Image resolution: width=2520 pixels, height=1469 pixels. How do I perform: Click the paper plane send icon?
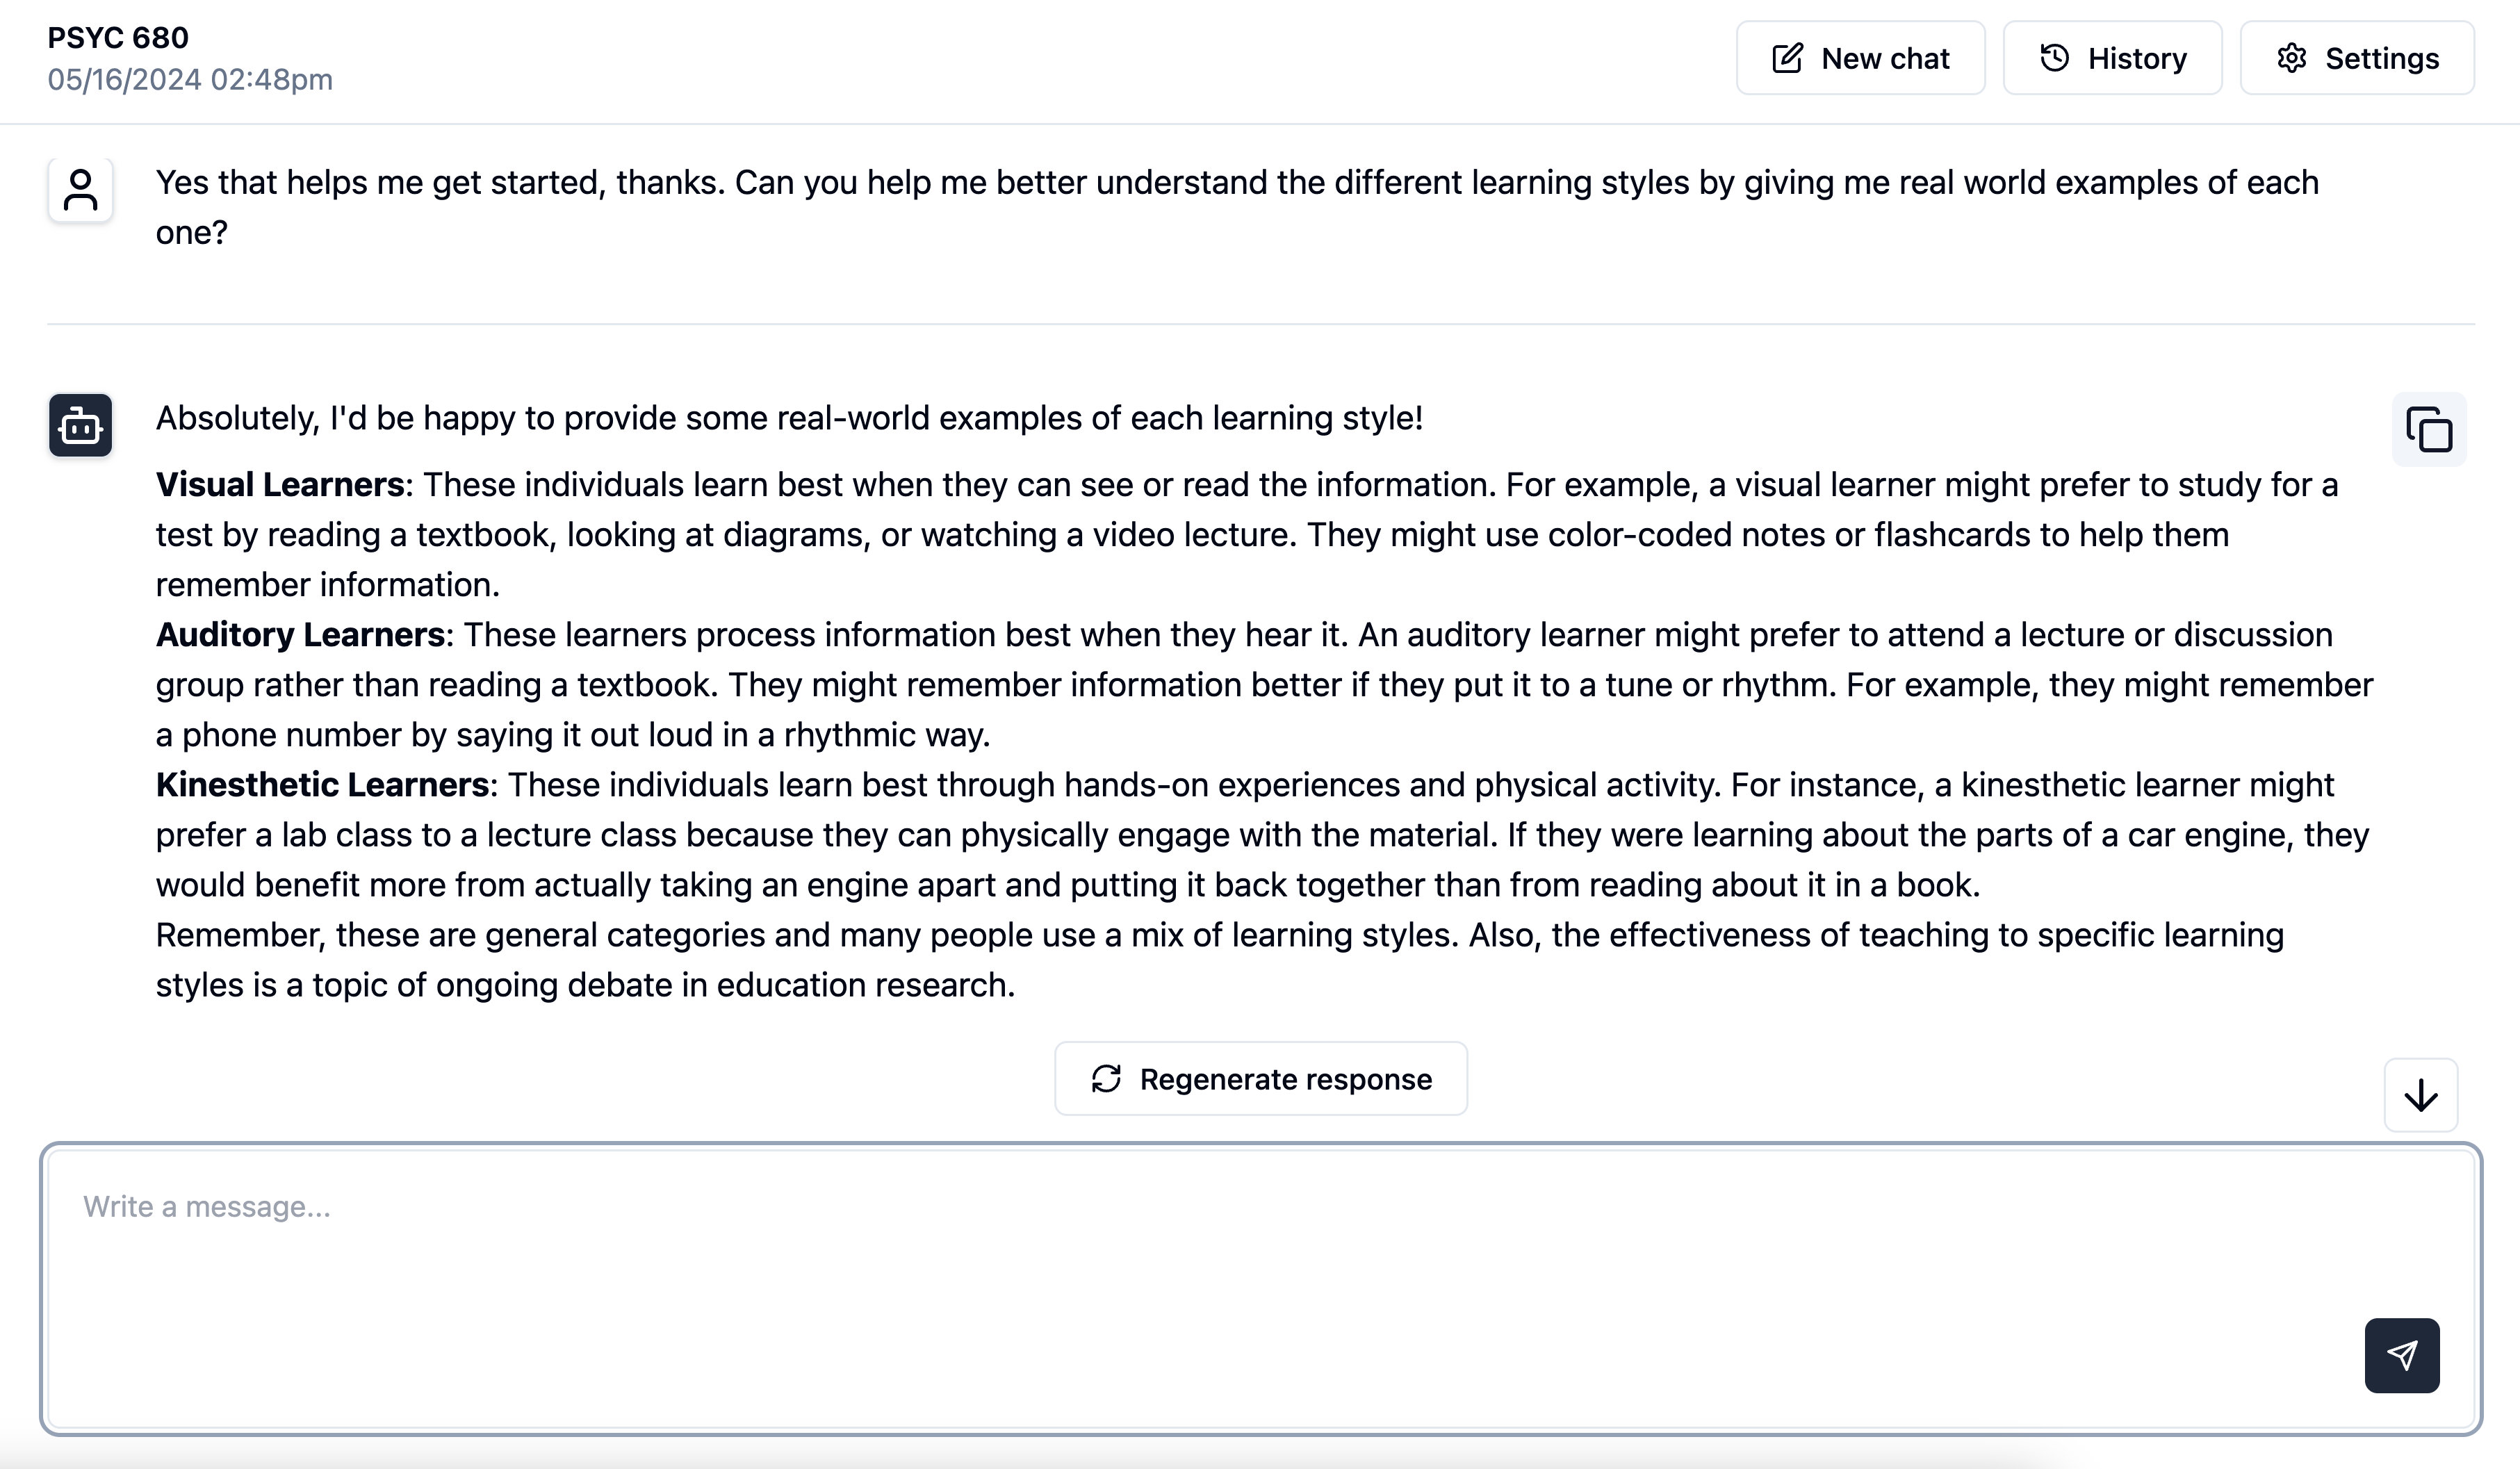tap(2401, 1355)
